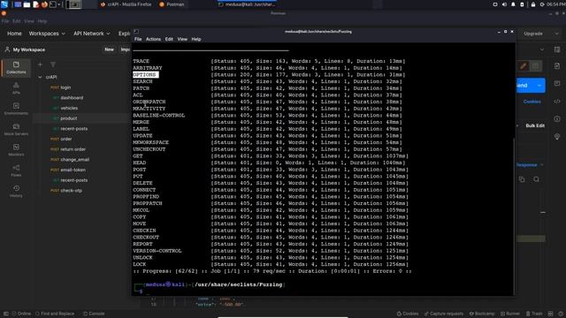The height and width of the screenshot is (318, 566).
Task: Click the New button in My Workspace
Action: pos(109,49)
